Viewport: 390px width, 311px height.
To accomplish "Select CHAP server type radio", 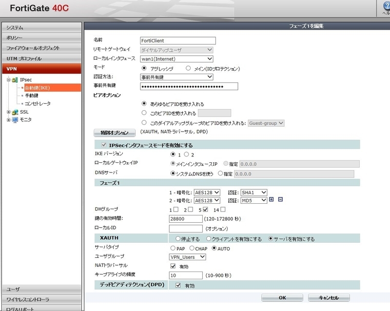I will coord(192,248).
